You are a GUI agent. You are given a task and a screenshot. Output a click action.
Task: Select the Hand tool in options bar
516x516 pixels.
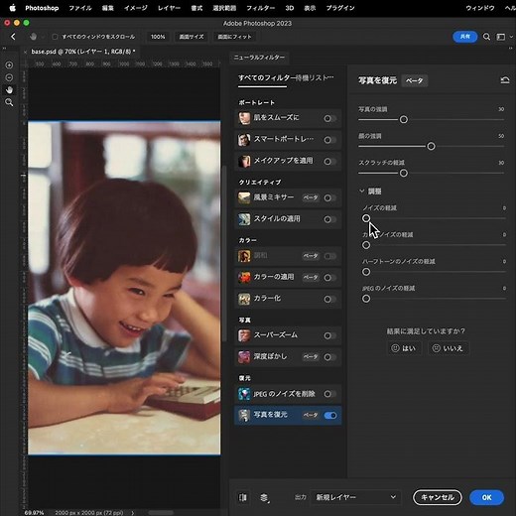(33, 37)
